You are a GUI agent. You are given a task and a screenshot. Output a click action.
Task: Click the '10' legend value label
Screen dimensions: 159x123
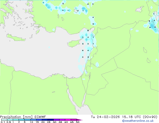click(x=31, y=122)
